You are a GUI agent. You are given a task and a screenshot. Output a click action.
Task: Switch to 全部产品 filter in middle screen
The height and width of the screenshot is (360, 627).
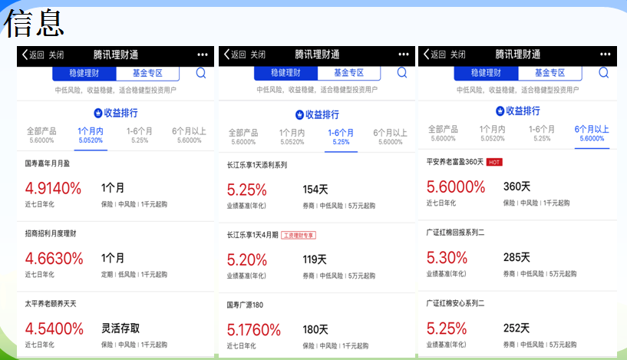243,137
